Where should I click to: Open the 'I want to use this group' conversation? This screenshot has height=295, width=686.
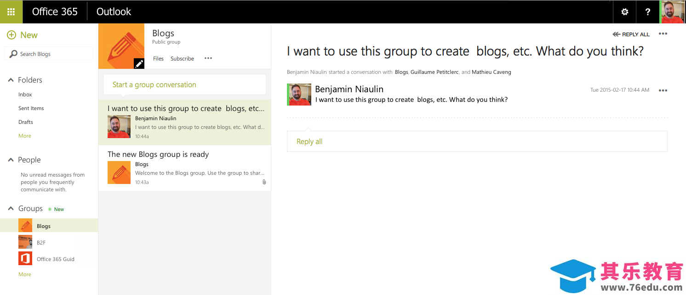184,122
